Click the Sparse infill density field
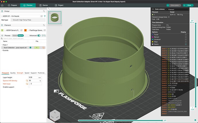The width and height of the screenshot is (198, 123). pos(35,81)
